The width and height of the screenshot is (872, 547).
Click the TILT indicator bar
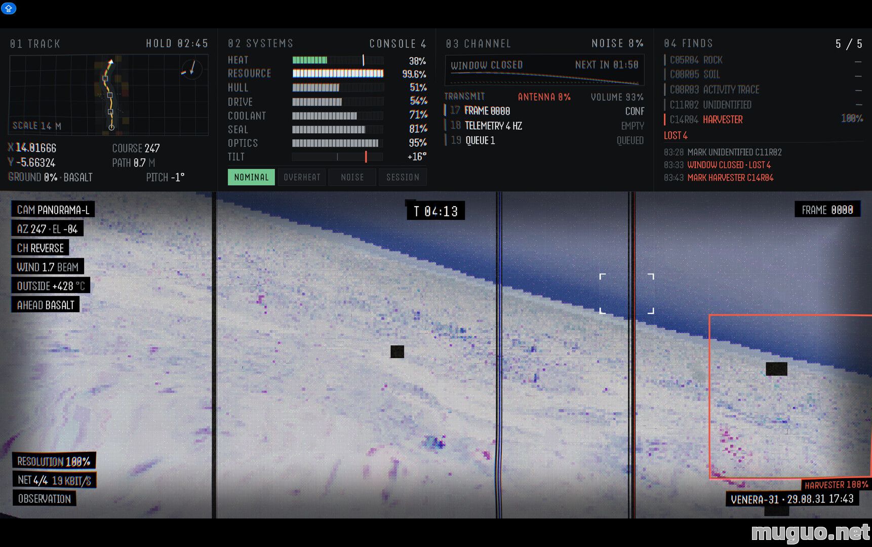click(x=338, y=157)
